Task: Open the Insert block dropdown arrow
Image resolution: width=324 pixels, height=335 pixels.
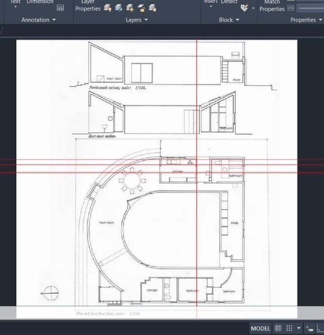Action: click(x=211, y=7)
